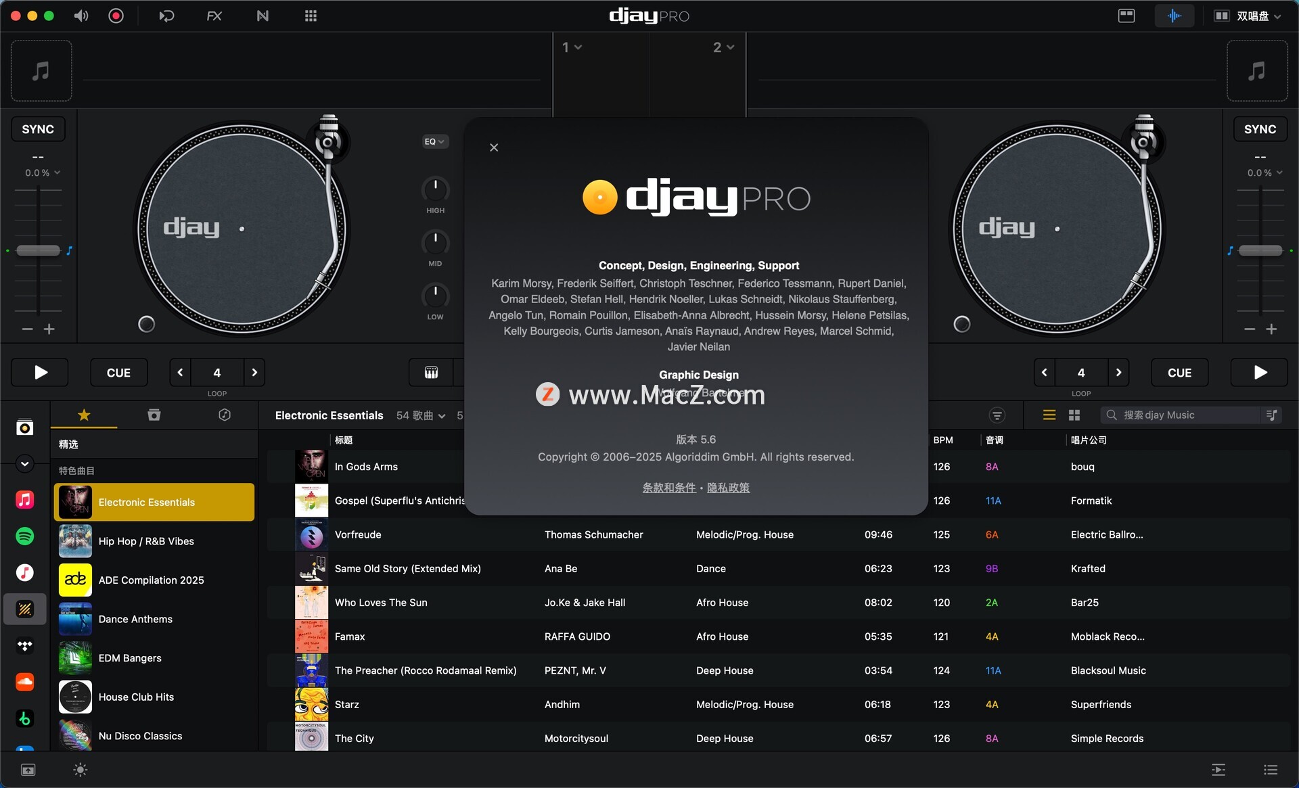Select SoundCloud source in sidebar
The width and height of the screenshot is (1299, 788).
25,682
